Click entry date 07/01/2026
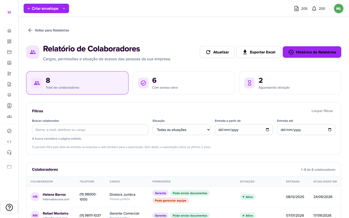The image size is (349, 218). click(295, 215)
